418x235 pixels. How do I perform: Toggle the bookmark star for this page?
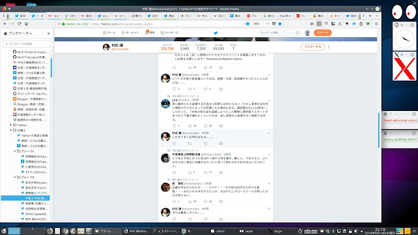click(280, 23)
